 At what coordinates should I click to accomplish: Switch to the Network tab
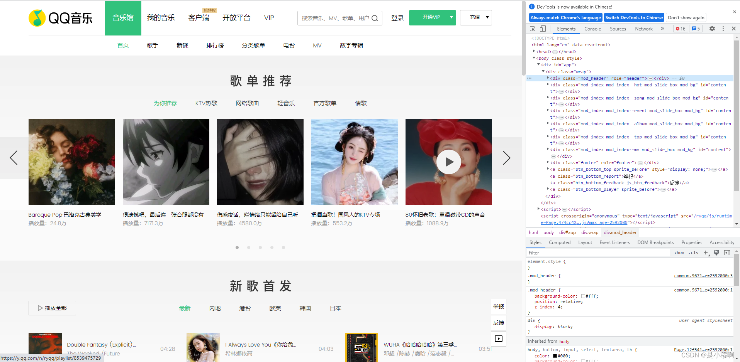643,29
